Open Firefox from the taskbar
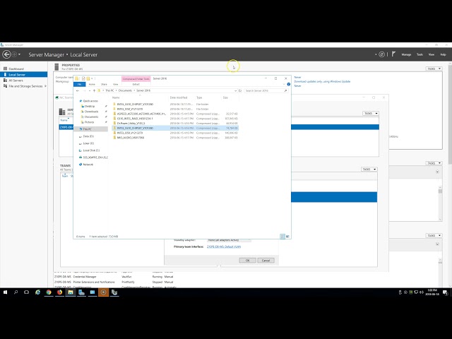Screen dimensions: 452x339 [59, 292]
